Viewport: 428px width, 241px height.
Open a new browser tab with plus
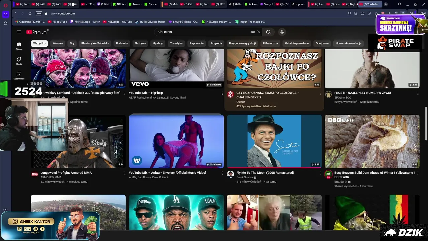(x=386, y=4)
